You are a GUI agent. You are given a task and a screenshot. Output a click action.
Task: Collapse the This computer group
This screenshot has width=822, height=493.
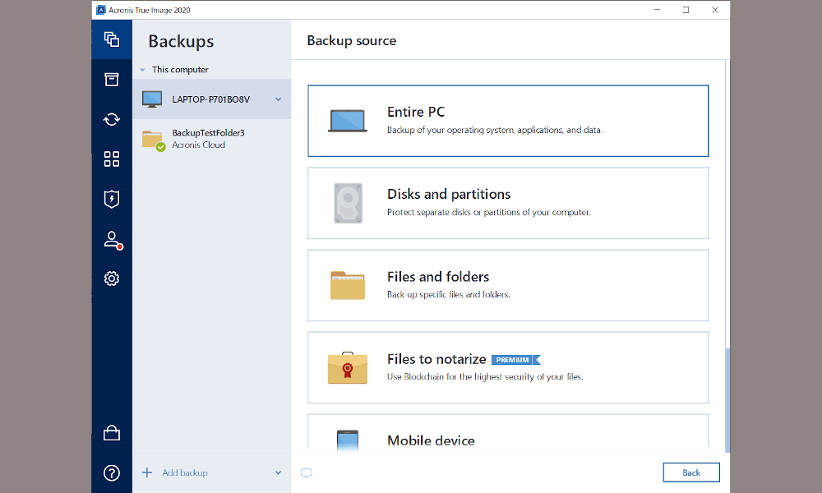142,70
